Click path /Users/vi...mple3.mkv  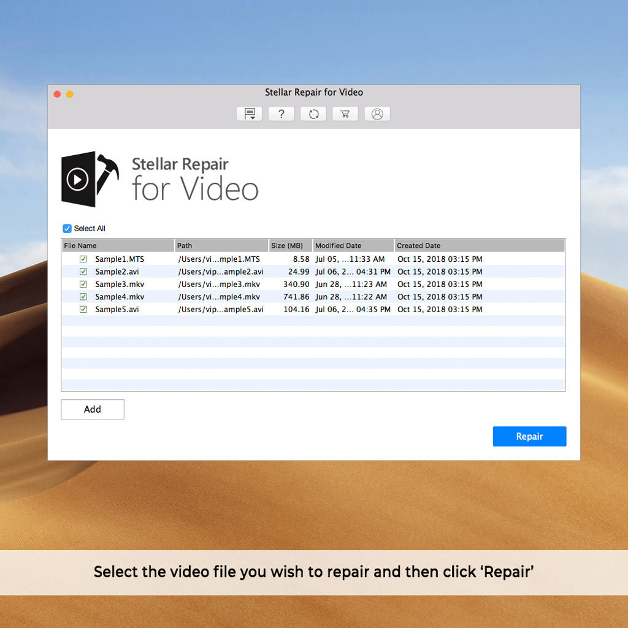coord(219,284)
